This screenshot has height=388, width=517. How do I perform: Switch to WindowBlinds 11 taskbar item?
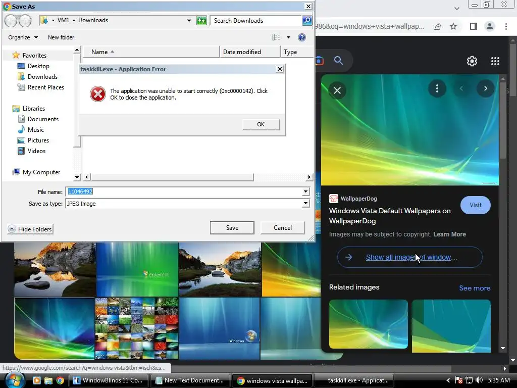click(x=109, y=380)
